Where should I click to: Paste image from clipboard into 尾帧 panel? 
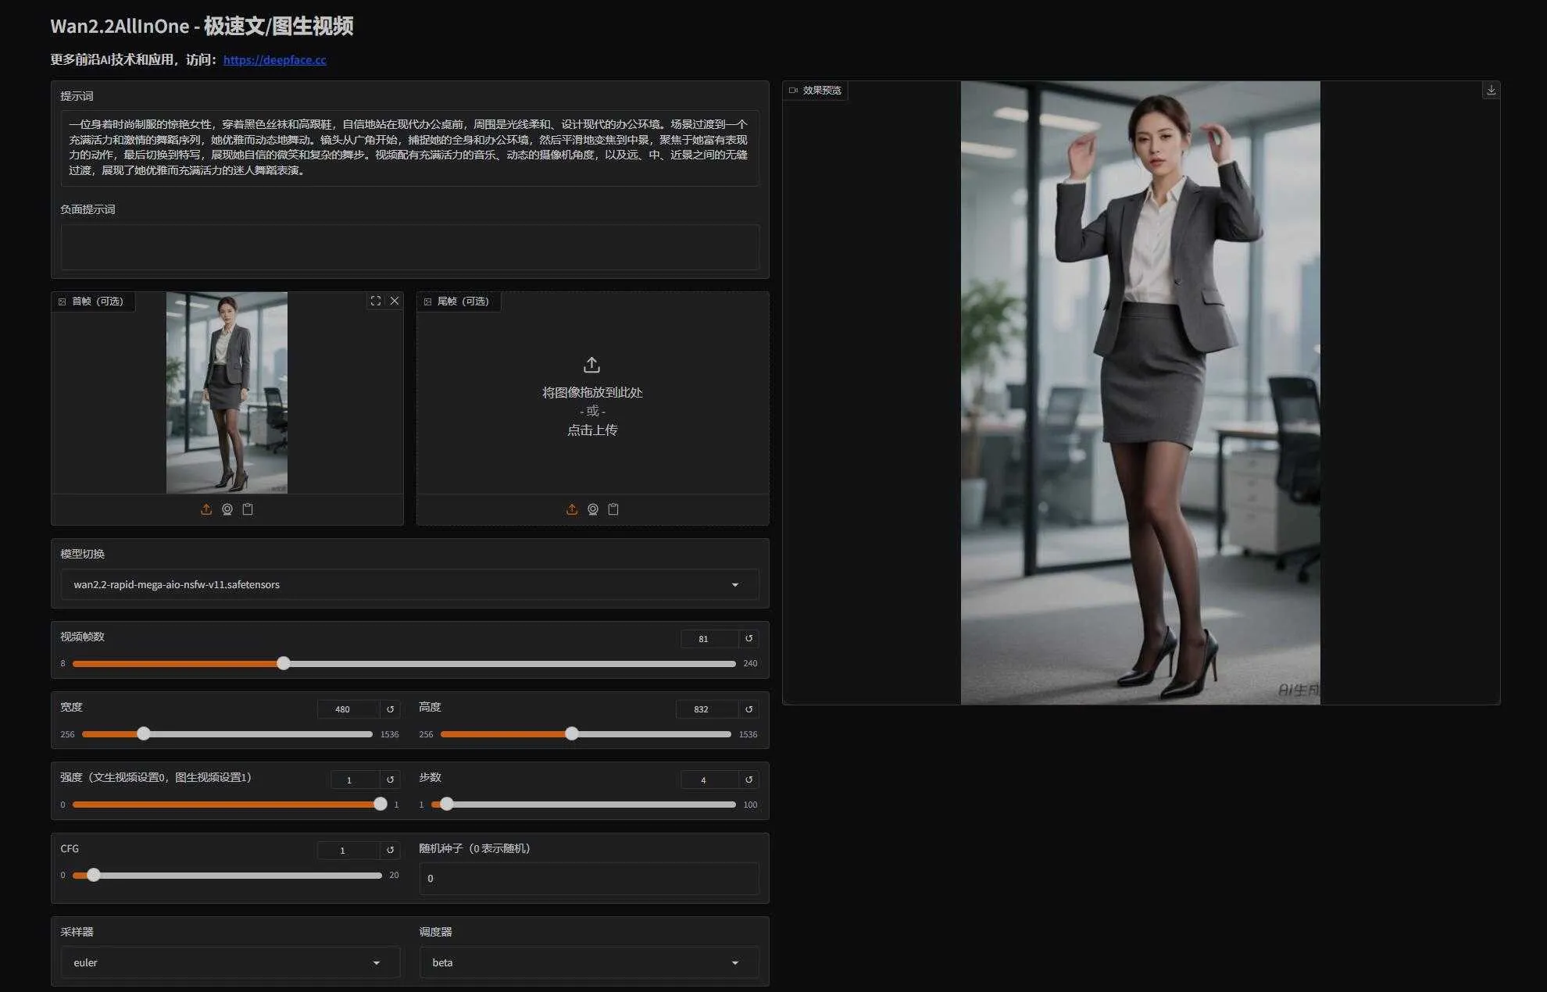tap(614, 508)
